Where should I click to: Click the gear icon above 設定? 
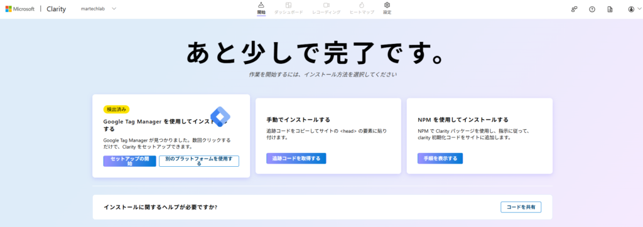click(x=387, y=5)
